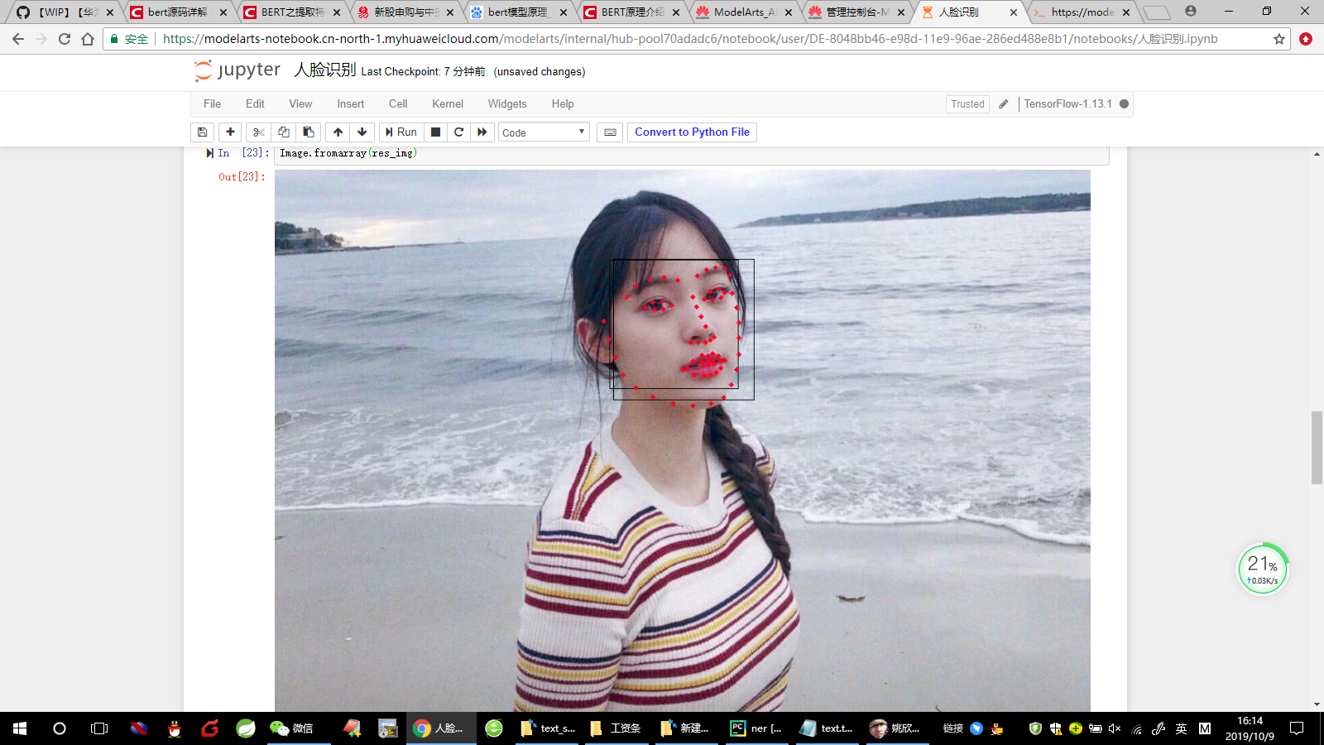
Task: Restart and run all with fast-forward icon
Action: (x=482, y=132)
